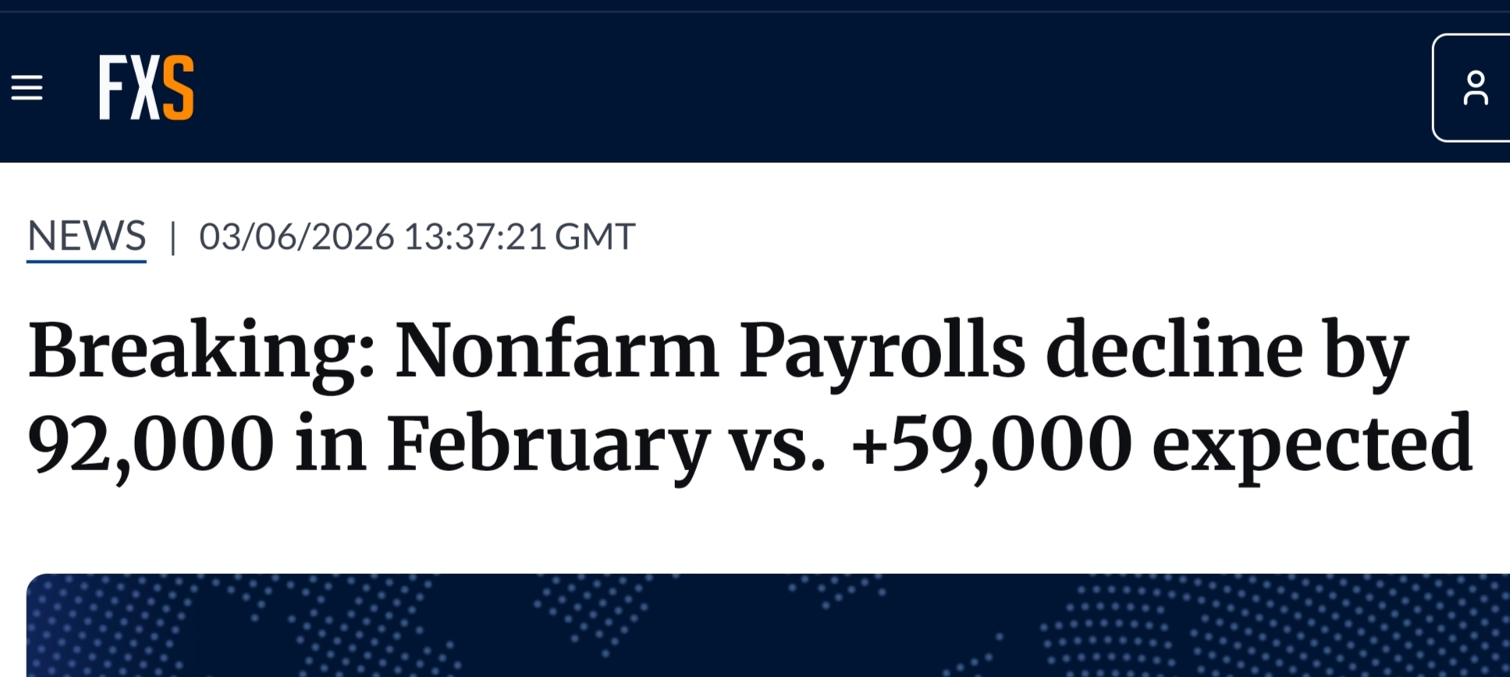Click the word "Payrolls" in the headline
This screenshot has height=677, width=1510.
pos(881,350)
